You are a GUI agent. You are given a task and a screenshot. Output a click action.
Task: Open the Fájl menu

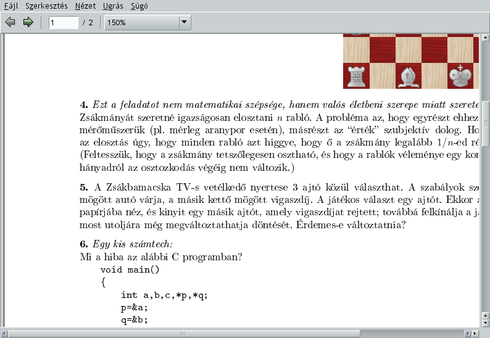(11, 6)
